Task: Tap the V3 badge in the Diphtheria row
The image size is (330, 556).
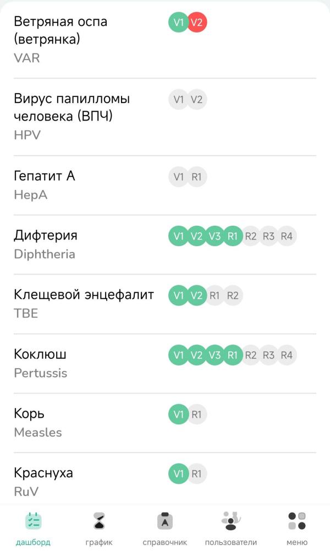Action: (x=215, y=236)
